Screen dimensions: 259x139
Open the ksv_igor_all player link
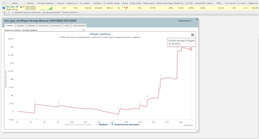tap(12, 7)
